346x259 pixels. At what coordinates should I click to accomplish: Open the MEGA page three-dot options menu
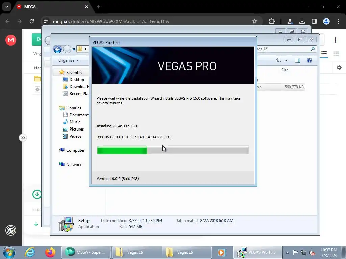(335, 40)
